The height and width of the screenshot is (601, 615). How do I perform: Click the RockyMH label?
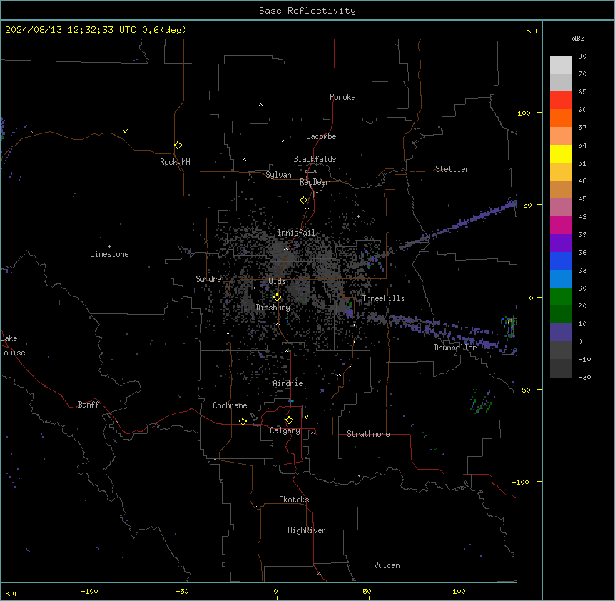175,162
